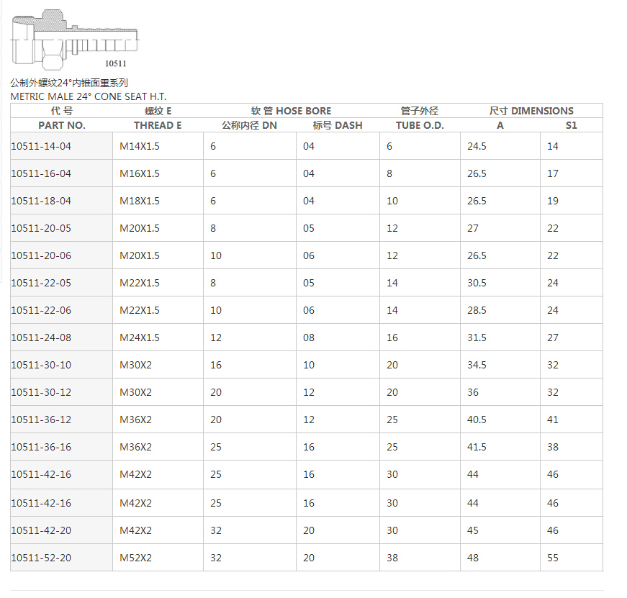Viewport: 627px width, 598px height.
Task: Select the M24X1.5 thread cell
Action: tap(140, 337)
